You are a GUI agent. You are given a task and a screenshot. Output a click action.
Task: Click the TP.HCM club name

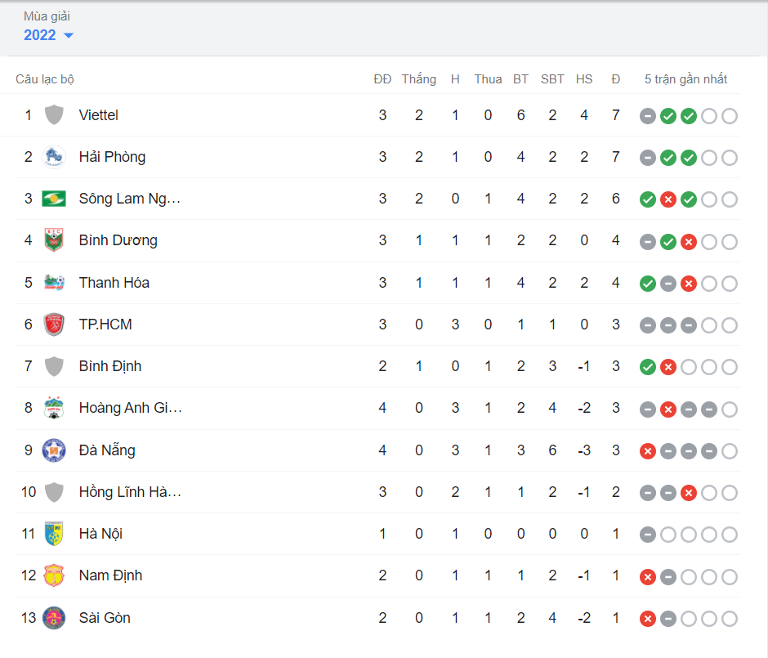coord(105,325)
